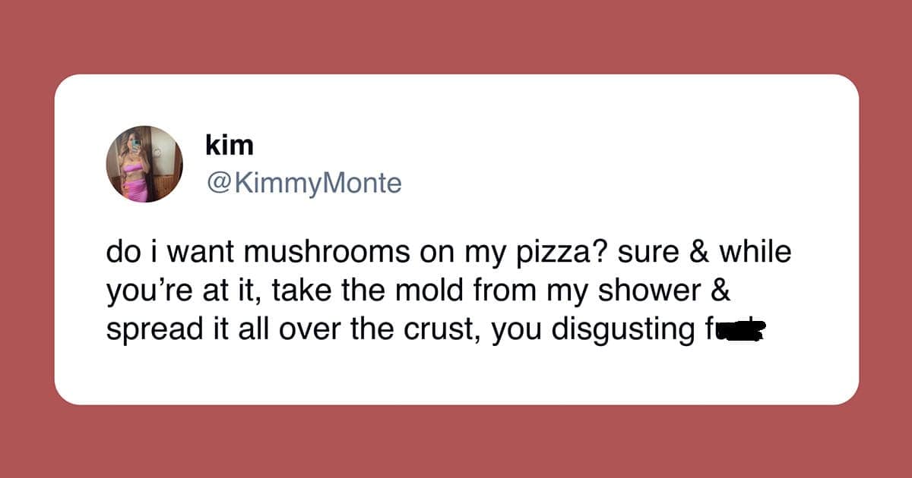Click the word "do" starting the tweet
Screen dimensions: 912x478
[x=120, y=253]
